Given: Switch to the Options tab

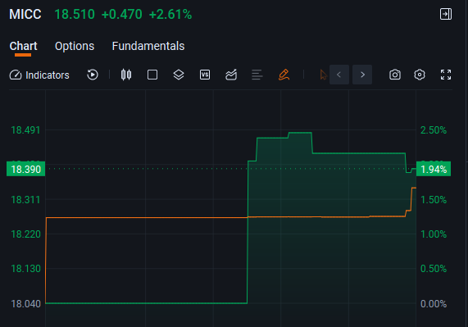Looking at the screenshot, I should pyautogui.click(x=75, y=46).
